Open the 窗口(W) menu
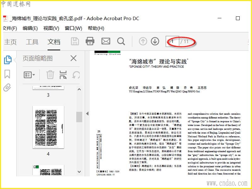 click(x=73, y=28)
